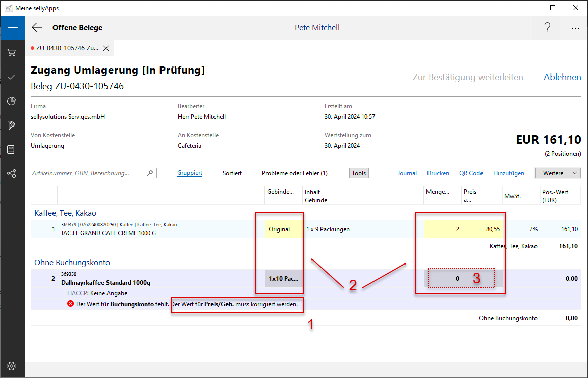Open the checkmark approvals sidebar icon
This screenshot has height=378, width=588.
(12, 77)
